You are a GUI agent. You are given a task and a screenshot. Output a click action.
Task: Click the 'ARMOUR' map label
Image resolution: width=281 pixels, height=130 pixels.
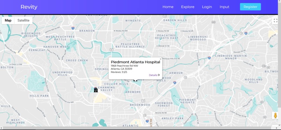176,73
